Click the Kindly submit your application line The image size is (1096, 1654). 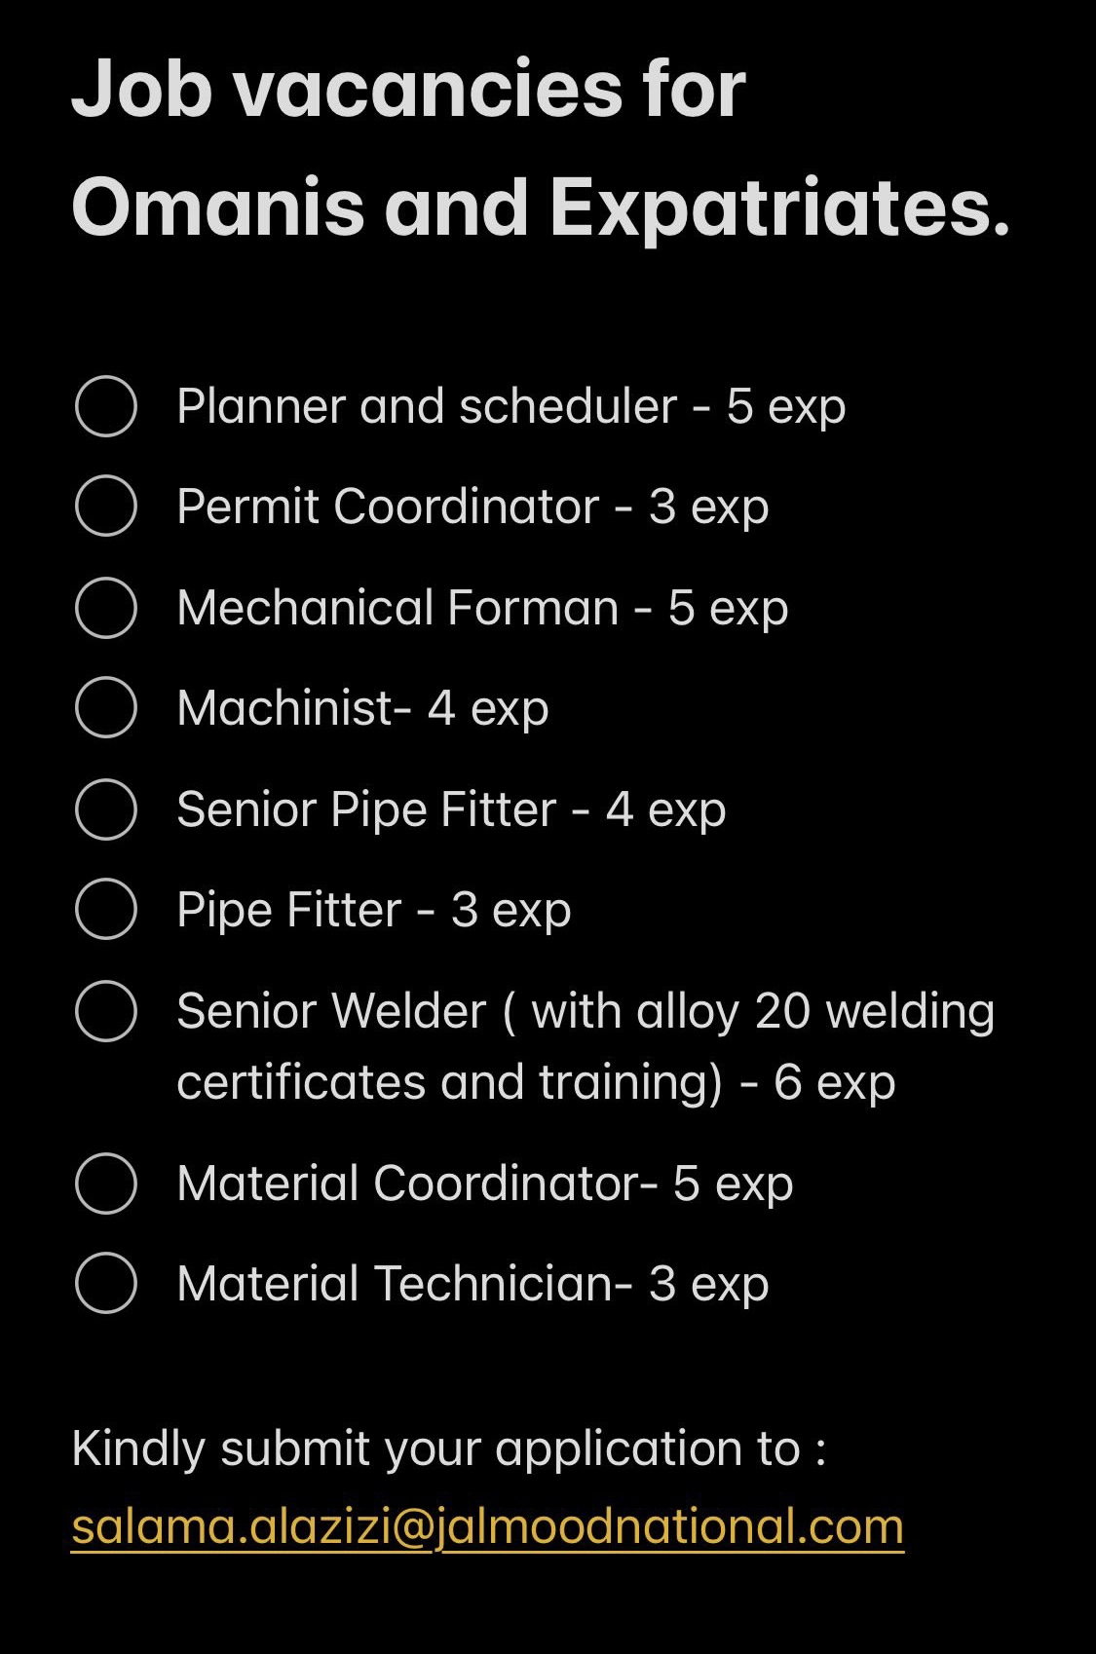[449, 1449]
